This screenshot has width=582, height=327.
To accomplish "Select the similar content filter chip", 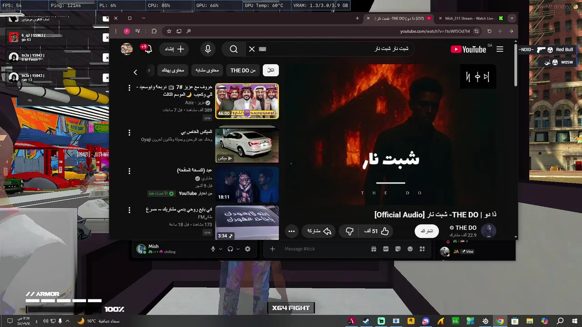I will (207, 70).
